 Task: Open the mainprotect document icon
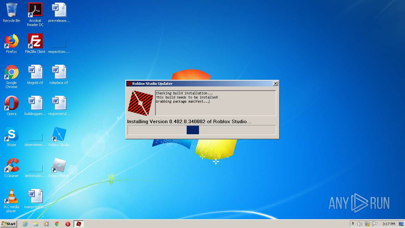tap(35, 199)
